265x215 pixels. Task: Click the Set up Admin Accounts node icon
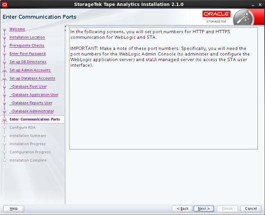(x=4, y=70)
